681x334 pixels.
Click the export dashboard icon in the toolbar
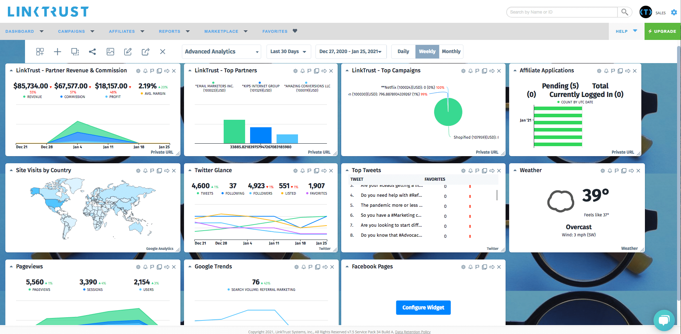(x=145, y=52)
